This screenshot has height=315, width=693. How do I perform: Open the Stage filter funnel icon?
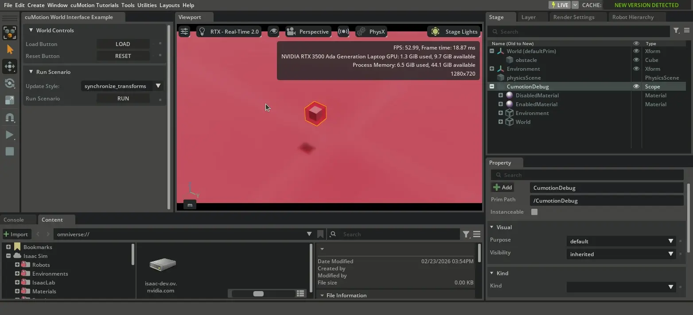tap(676, 31)
